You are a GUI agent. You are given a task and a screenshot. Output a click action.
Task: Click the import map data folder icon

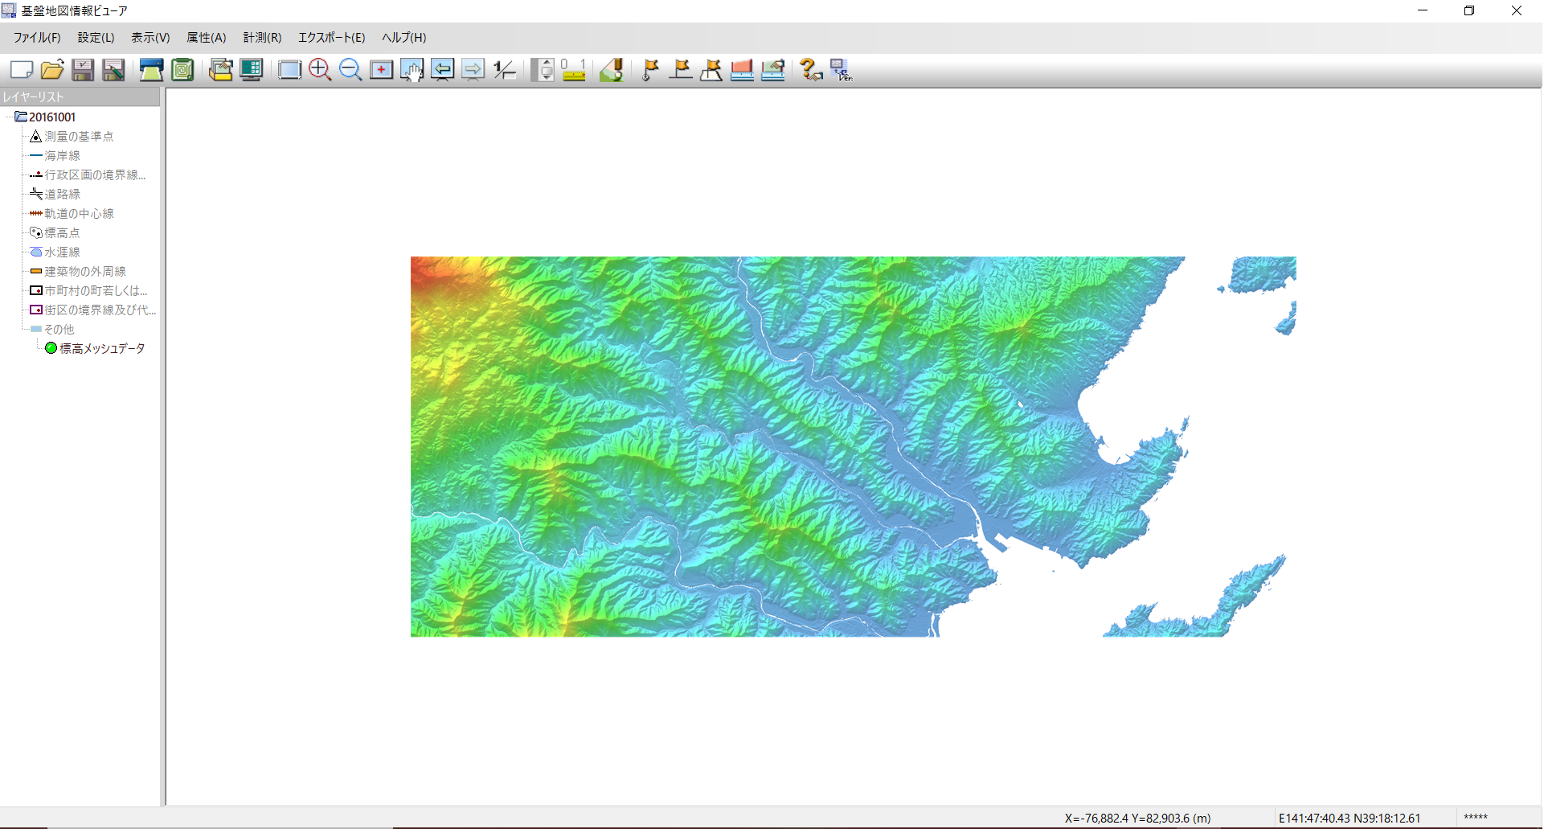pyautogui.click(x=220, y=70)
